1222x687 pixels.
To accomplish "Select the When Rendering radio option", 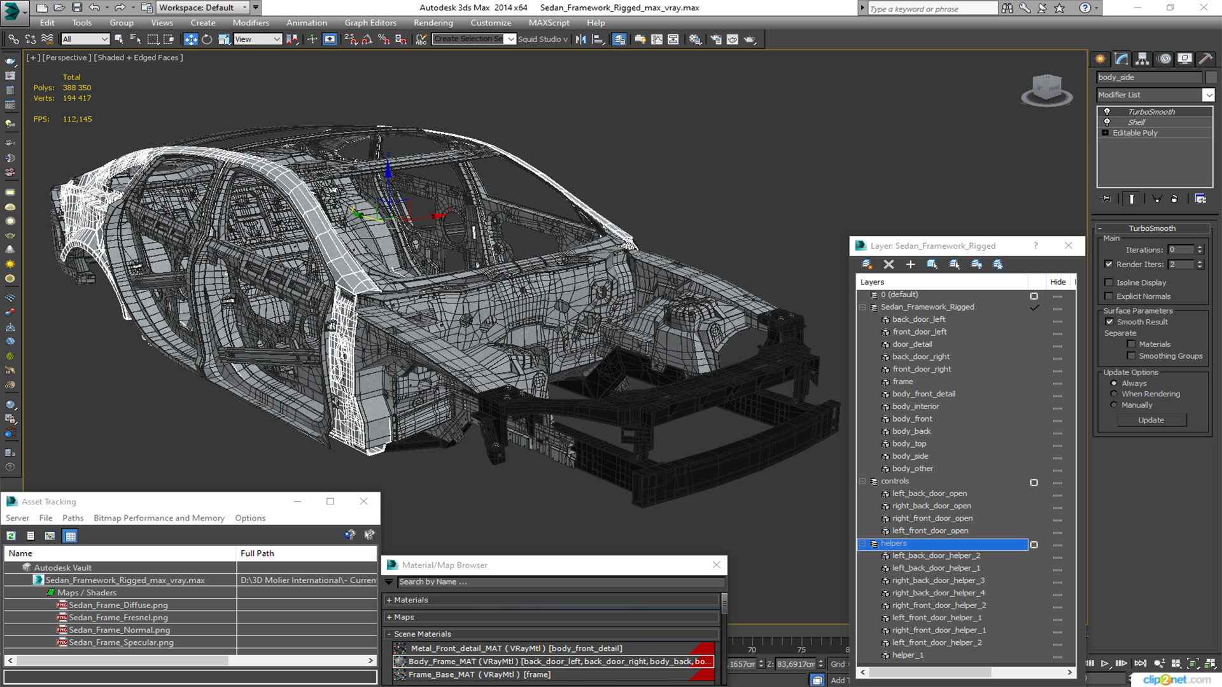I will (1114, 394).
